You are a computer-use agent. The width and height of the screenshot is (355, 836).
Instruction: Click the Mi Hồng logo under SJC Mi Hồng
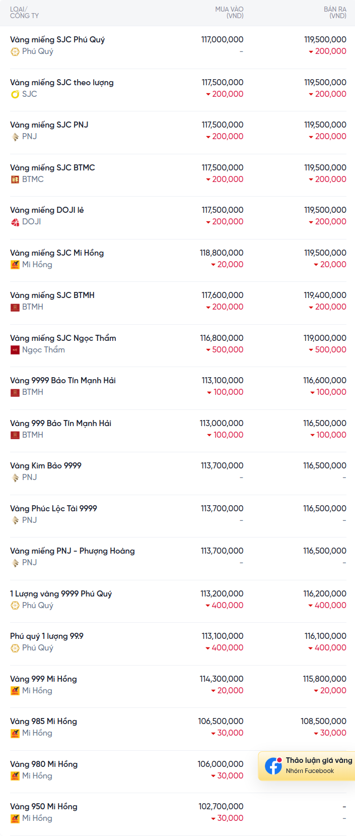click(x=15, y=264)
